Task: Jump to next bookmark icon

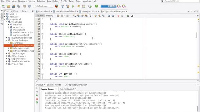Action: click(99, 16)
